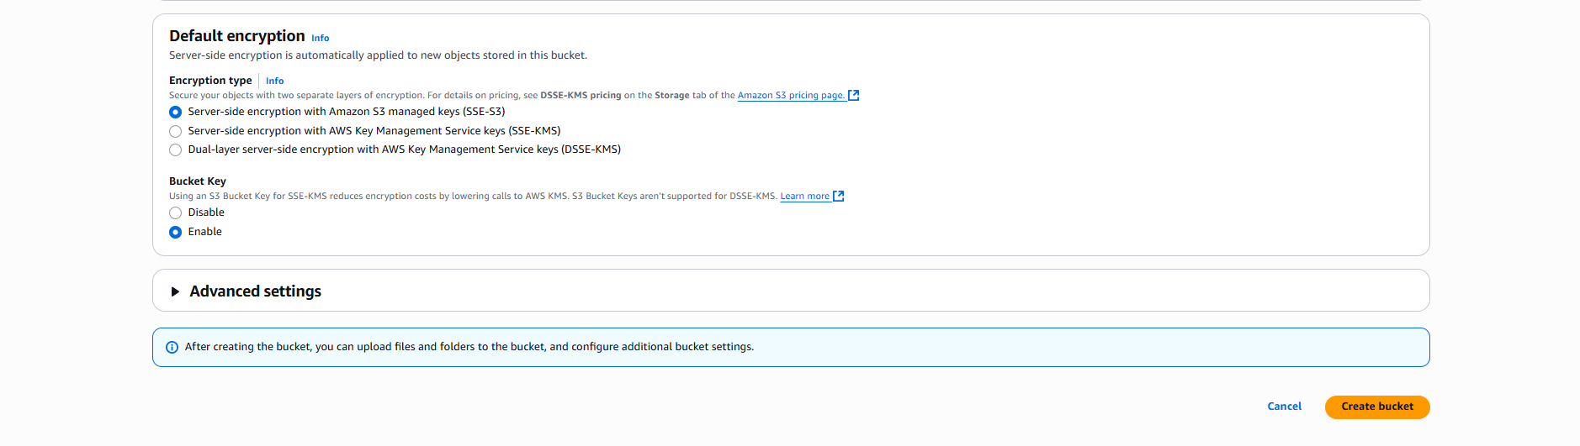Click the 'Dual-layer server-side encryption' label text
Viewport: 1580px width, 446px height.
click(x=404, y=150)
